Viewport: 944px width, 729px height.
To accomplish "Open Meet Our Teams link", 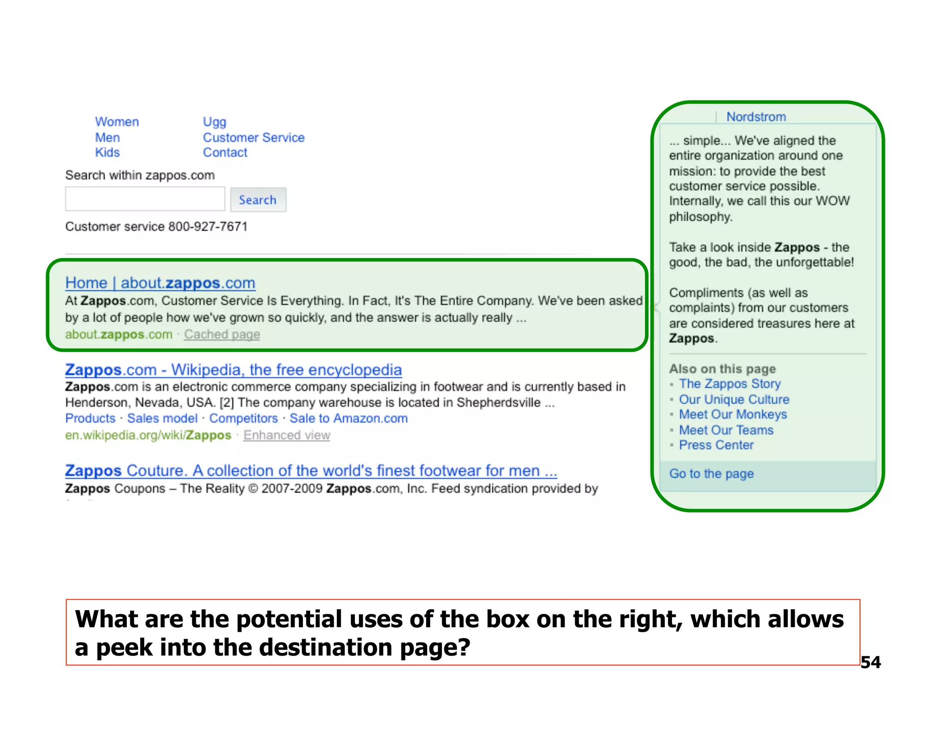I will tap(726, 430).
